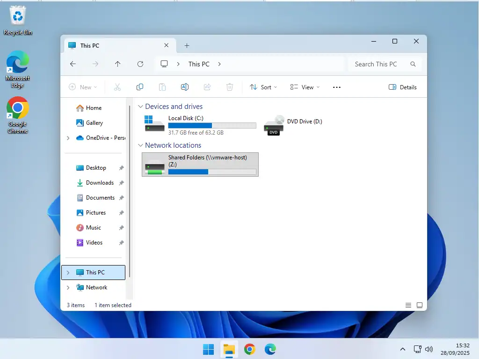This screenshot has height=359, width=479.
Task: Click the Rename icon in toolbar
Action: 184,87
